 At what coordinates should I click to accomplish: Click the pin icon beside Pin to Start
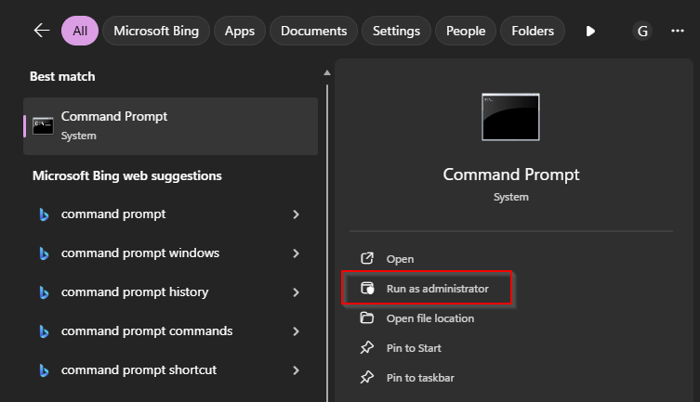point(367,347)
